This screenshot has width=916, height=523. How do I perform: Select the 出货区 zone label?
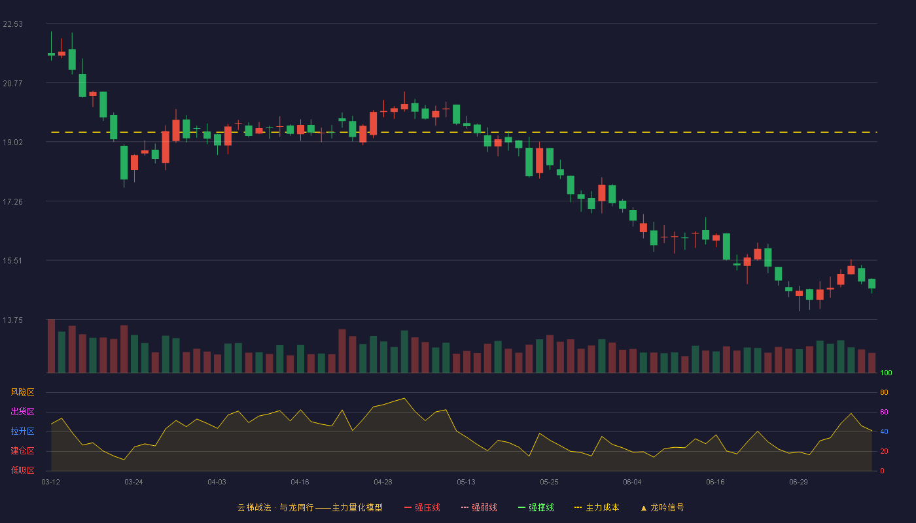coord(23,412)
